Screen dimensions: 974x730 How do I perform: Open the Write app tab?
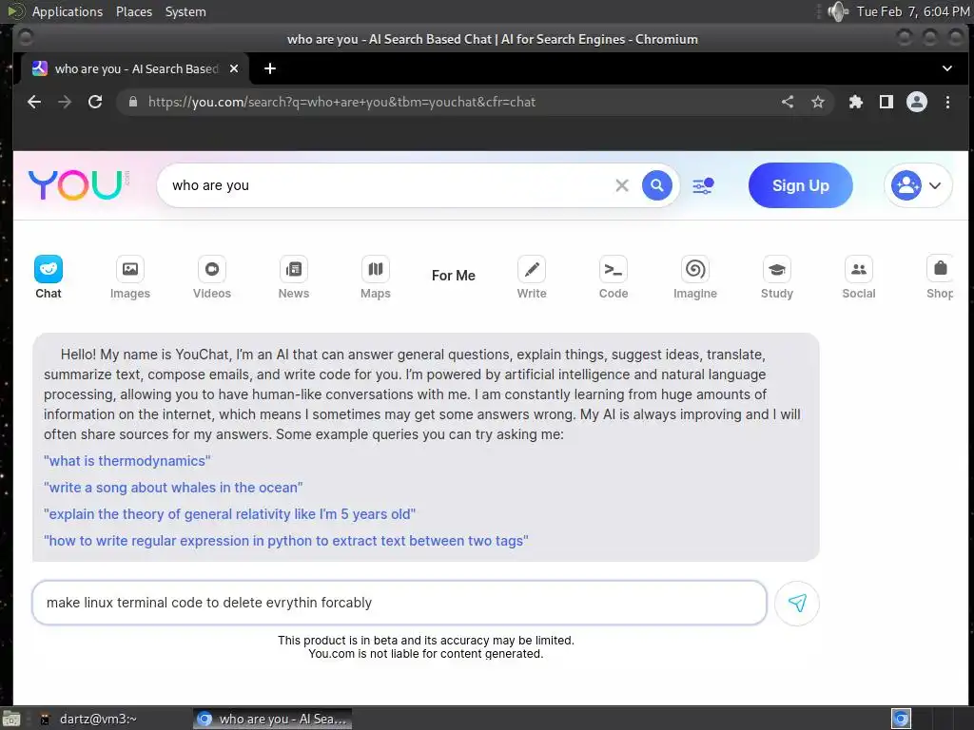point(532,278)
